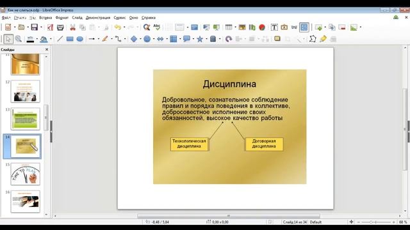410x230 pixels.
Task: Click the Insert Image icon
Action: tap(242, 27)
